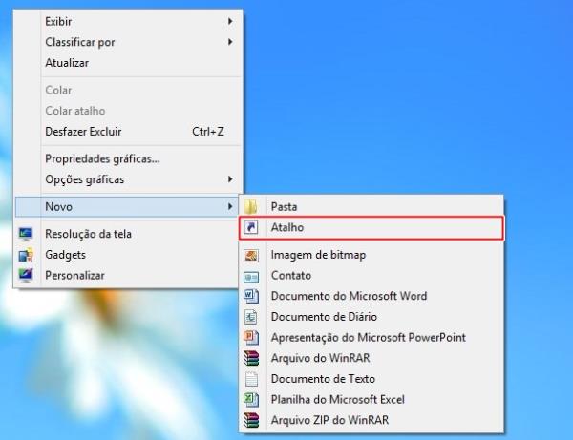This screenshot has width=573, height=440.
Task: Click the yellow folder icon beside Pasta
Action: [251, 207]
